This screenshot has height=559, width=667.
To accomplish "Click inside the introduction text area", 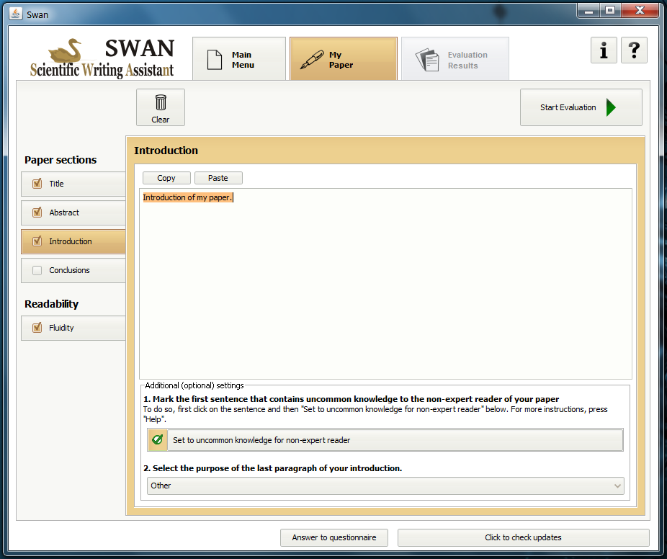I will click(x=385, y=284).
